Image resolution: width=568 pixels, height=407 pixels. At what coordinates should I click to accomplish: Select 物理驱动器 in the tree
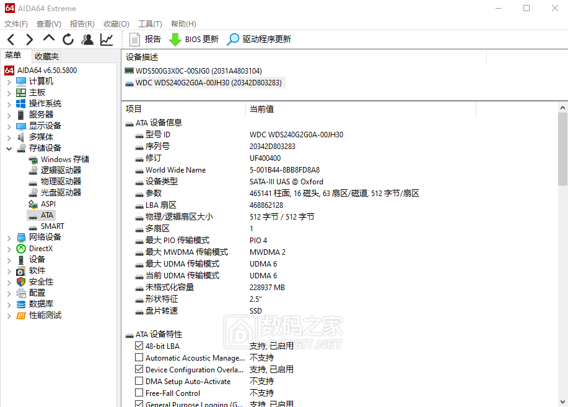[61, 182]
